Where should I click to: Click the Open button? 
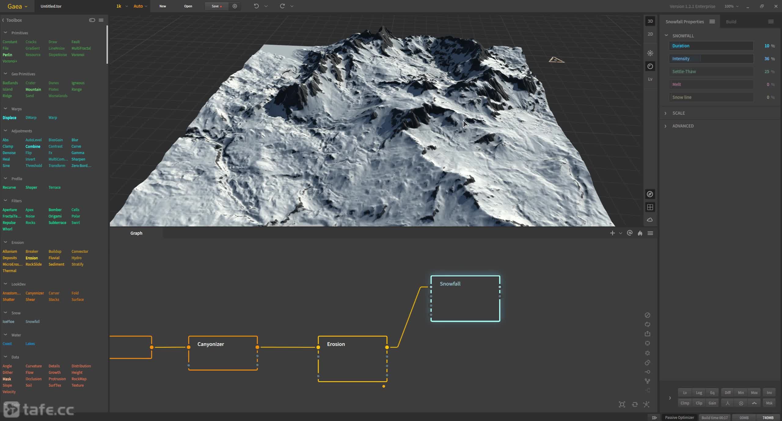pos(188,6)
